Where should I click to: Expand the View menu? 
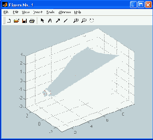(26, 12)
